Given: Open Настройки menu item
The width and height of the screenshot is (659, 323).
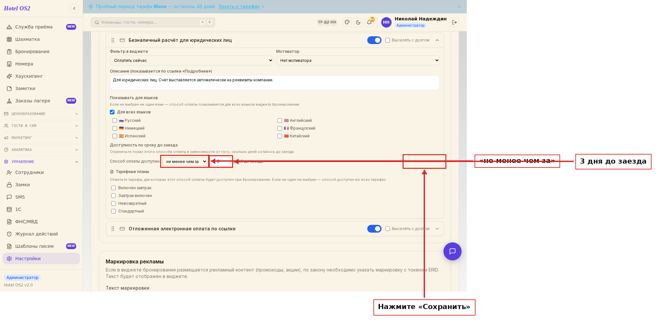Looking at the screenshot, I should coord(41,259).
